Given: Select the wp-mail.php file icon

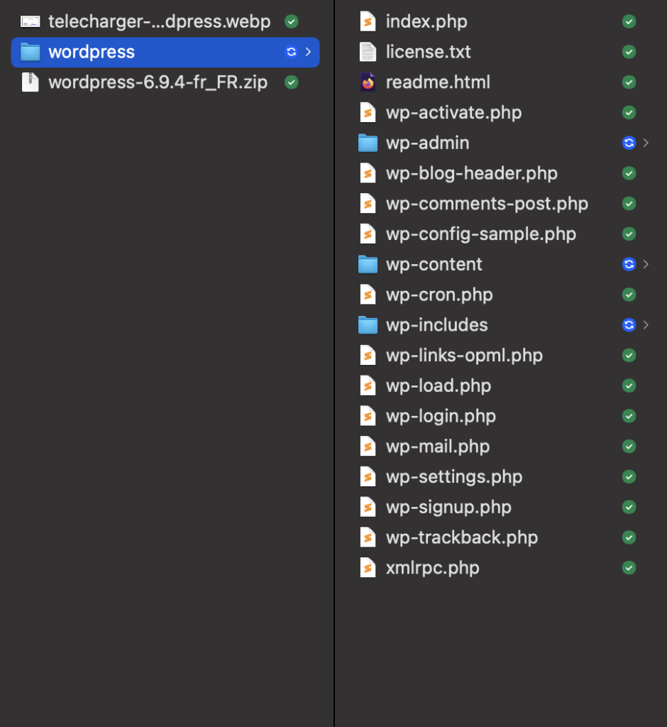Looking at the screenshot, I should 368,447.
